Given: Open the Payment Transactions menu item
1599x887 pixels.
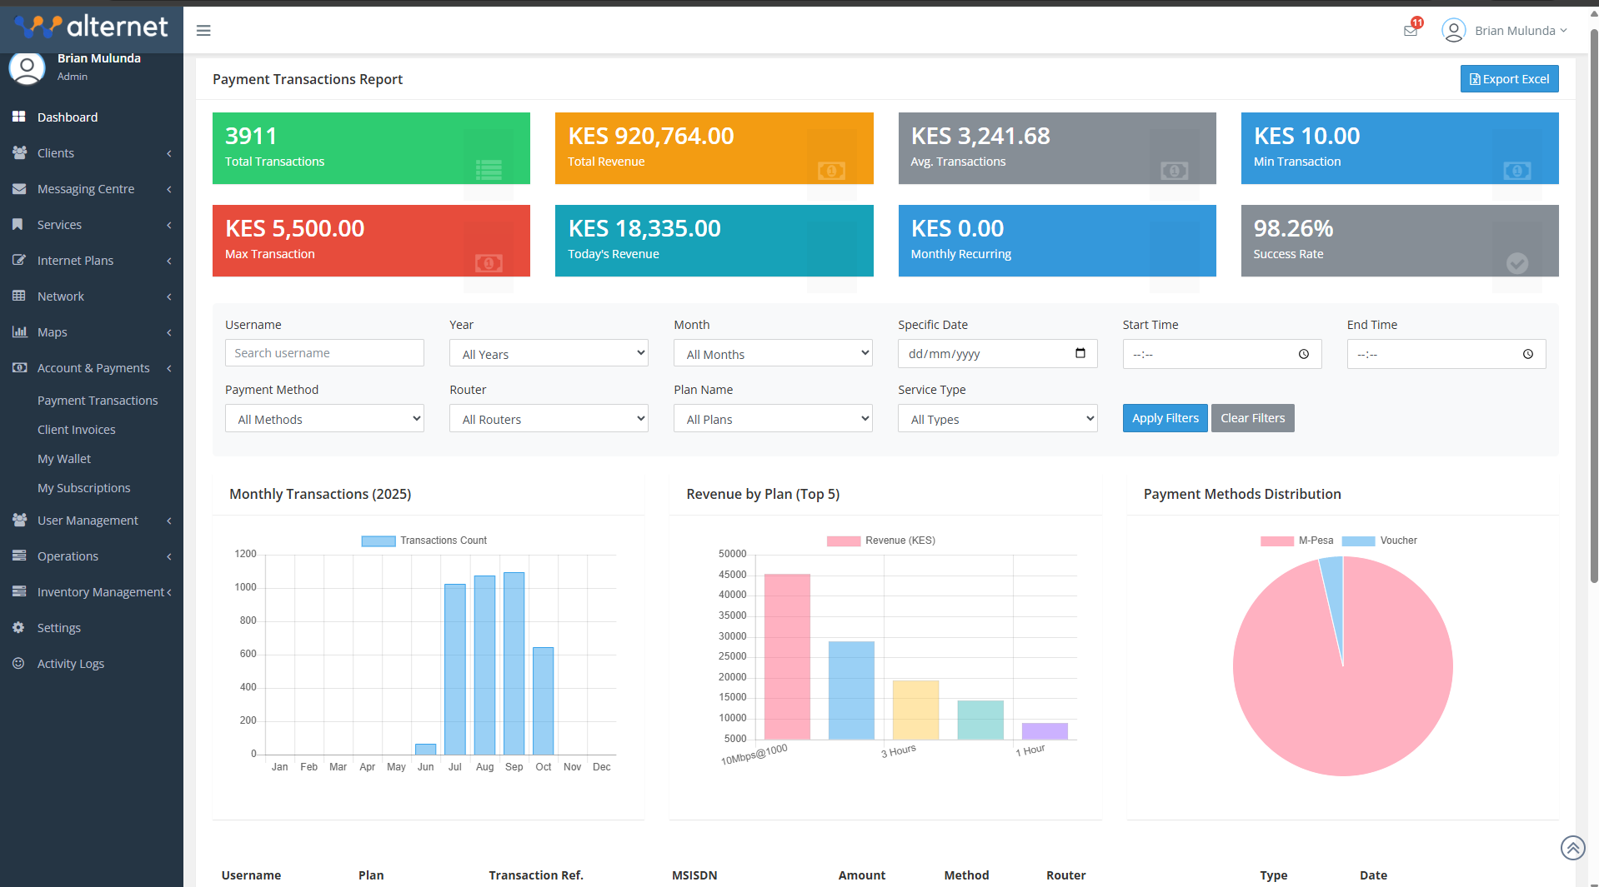Looking at the screenshot, I should pos(98,400).
